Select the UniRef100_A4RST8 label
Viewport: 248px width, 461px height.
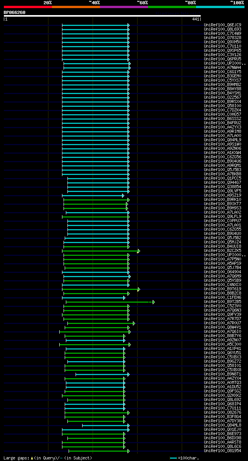(222, 443)
